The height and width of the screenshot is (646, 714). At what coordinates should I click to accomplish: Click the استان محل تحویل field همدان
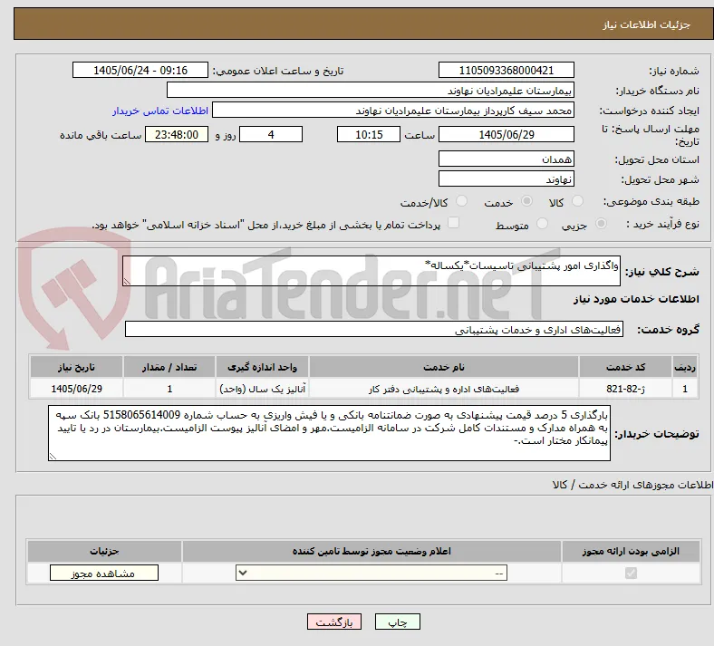pos(506,159)
